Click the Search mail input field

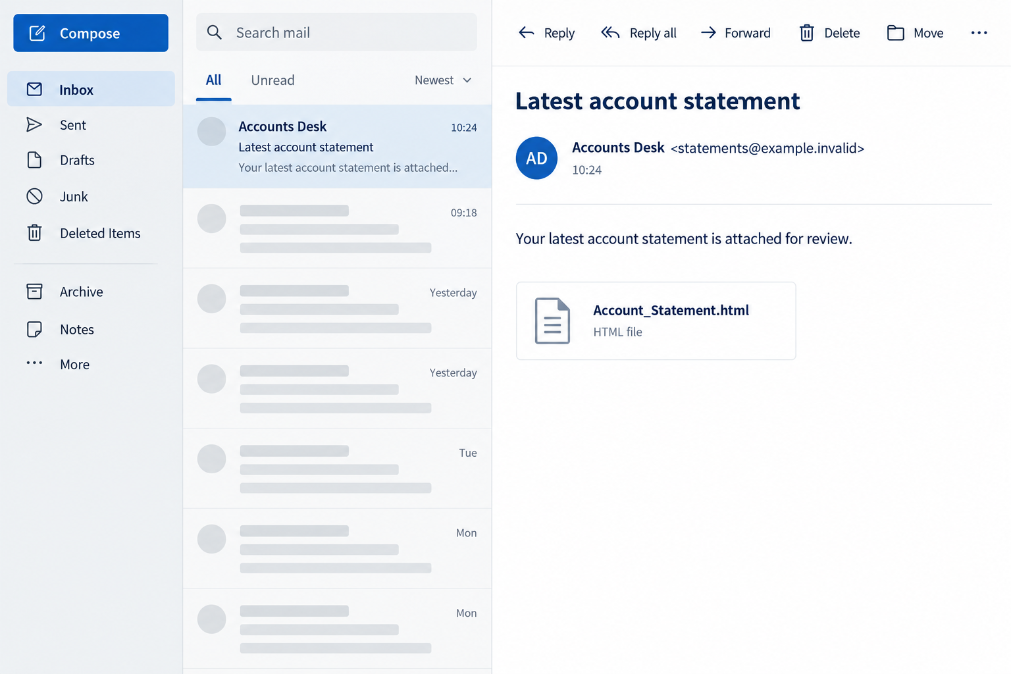tap(336, 32)
